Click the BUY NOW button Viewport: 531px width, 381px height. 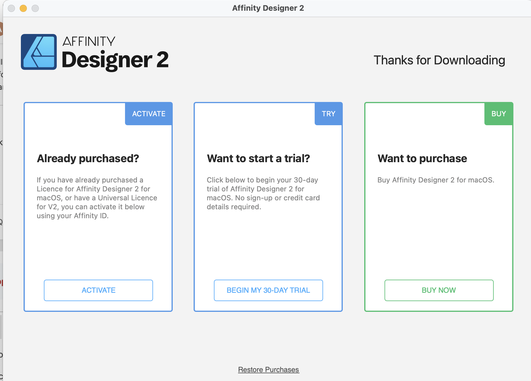tap(439, 290)
